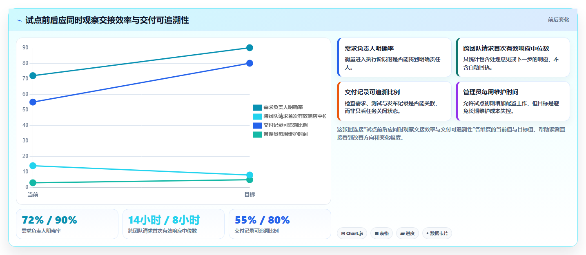Viewport: 586px width, 255px height.
Task: Select the Chart.js tag
Action: click(x=352, y=233)
